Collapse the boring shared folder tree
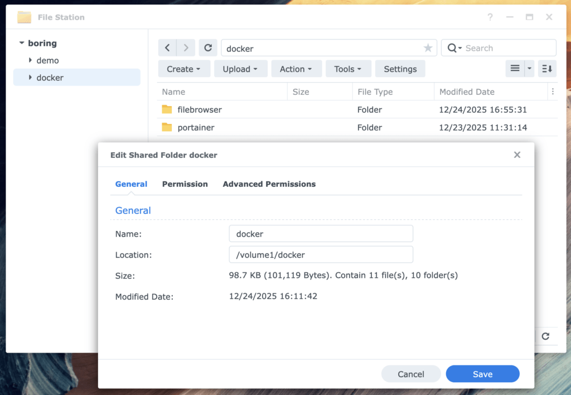Image resolution: width=571 pixels, height=395 pixels. click(21, 43)
